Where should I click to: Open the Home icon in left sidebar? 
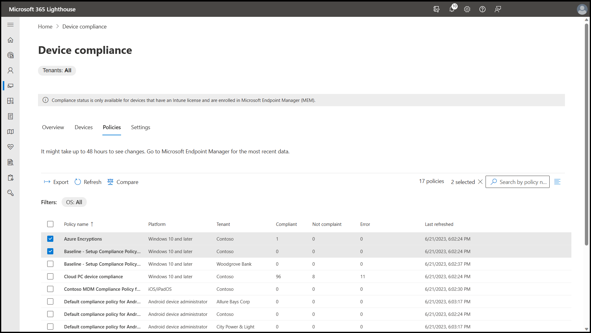point(10,40)
